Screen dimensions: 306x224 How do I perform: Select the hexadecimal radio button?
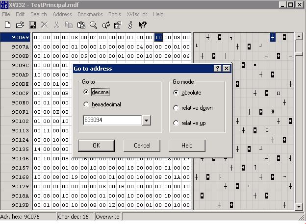coord(86,104)
